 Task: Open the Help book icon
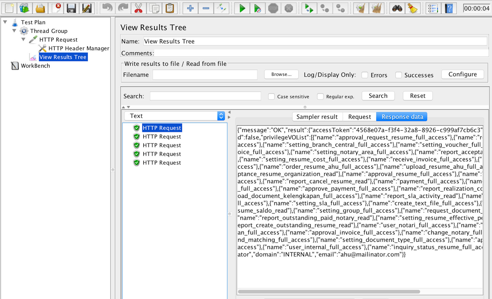coord(449,8)
